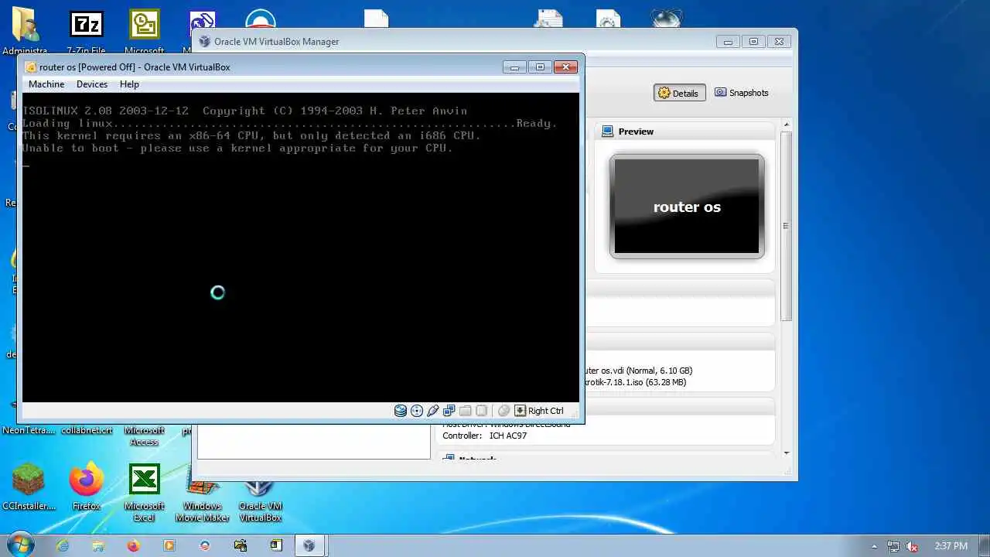Open Firefox from the taskbar

tap(134, 545)
